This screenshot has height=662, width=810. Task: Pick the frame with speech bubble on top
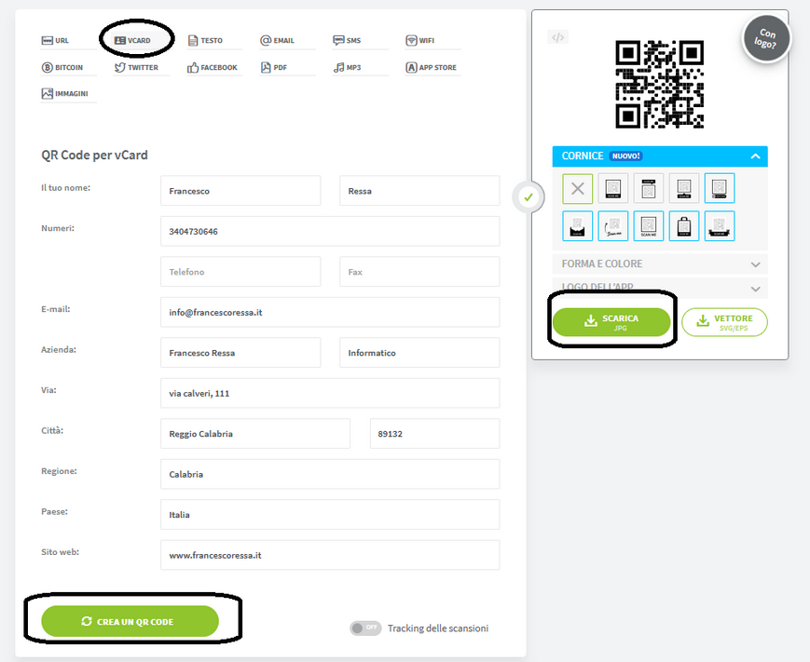tap(649, 188)
